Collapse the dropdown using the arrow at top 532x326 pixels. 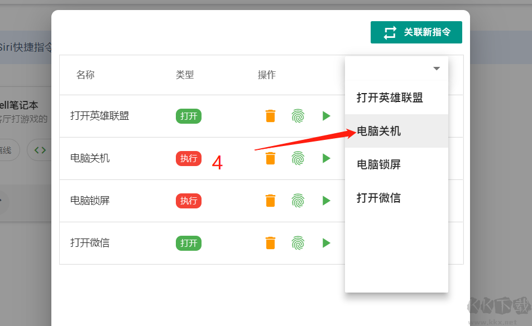point(437,69)
